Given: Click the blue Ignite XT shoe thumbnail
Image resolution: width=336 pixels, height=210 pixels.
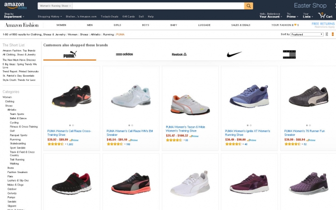Looking at the screenshot, I should coord(249,96).
